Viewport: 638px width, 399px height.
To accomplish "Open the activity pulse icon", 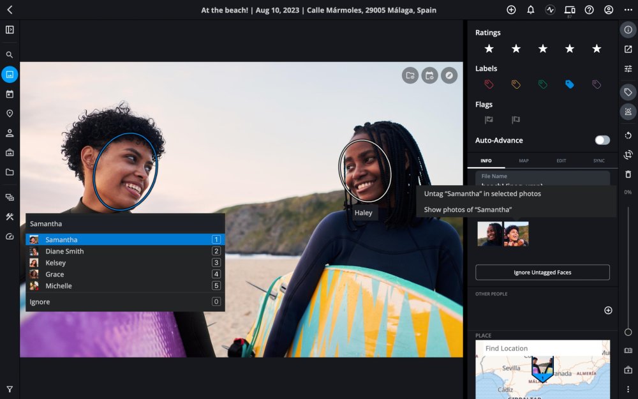I will [x=550, y=10].
